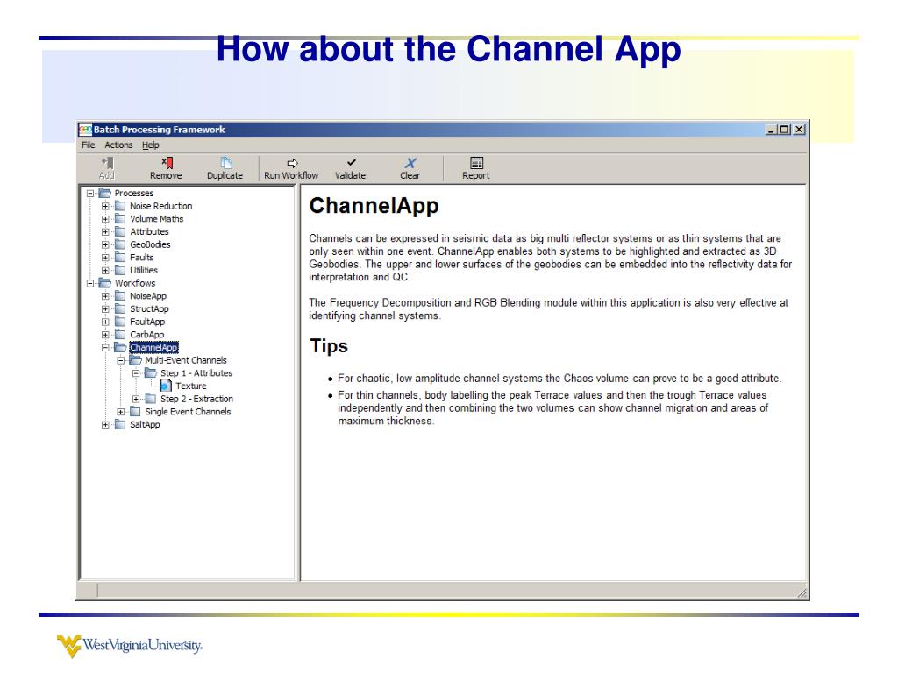This screenshot has width=898, height=673.
Task: Collapse the Multi-Event Channels node
Action: click(121, 360)
